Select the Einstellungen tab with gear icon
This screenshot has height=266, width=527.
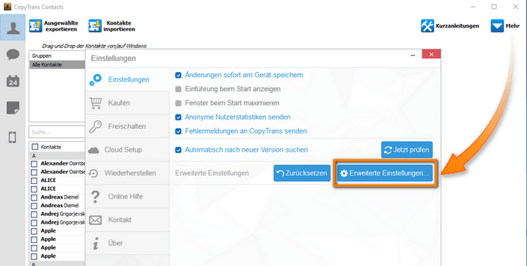point(127,79)
